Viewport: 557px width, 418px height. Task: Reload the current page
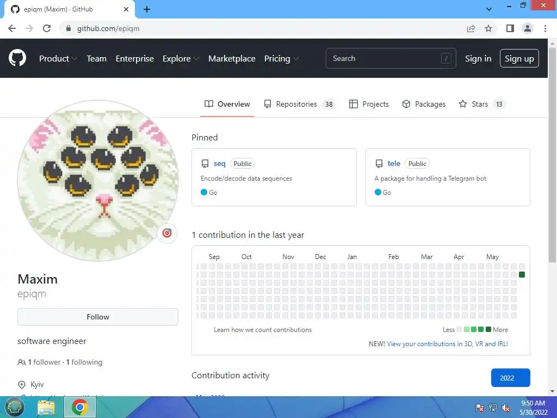pyautogui.click(x=47, y=28)
